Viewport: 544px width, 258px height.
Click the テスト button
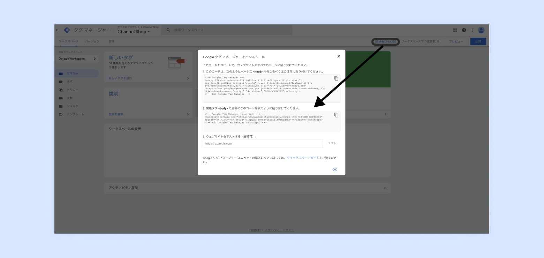pos(332,143)
